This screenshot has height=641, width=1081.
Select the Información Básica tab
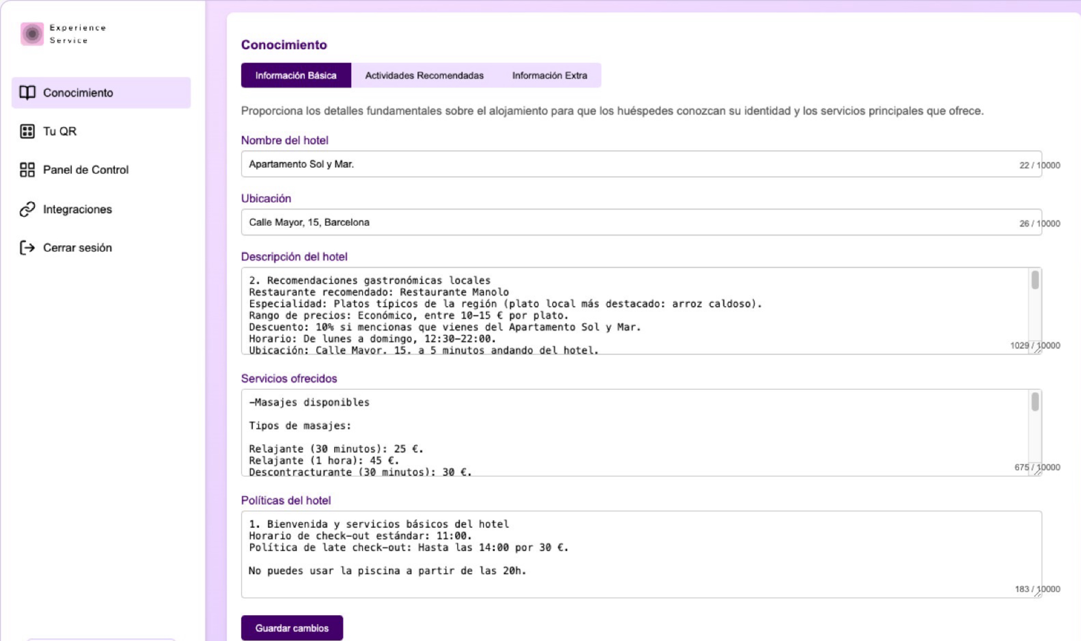296,76
